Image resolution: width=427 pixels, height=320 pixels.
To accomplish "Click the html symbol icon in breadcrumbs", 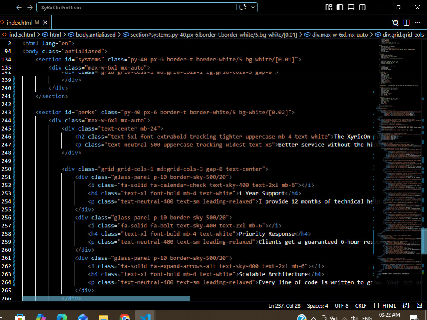I will click(x=46, y=35).
